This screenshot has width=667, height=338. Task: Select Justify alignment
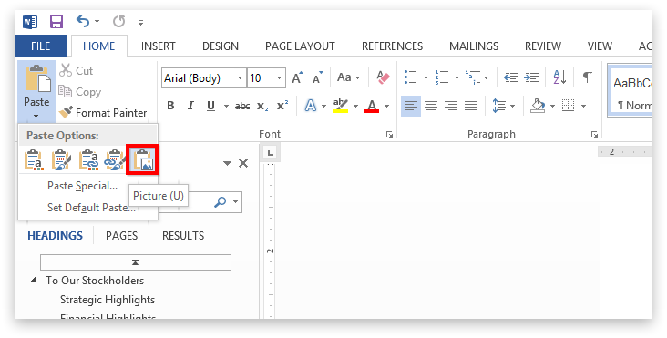point(471,106)
